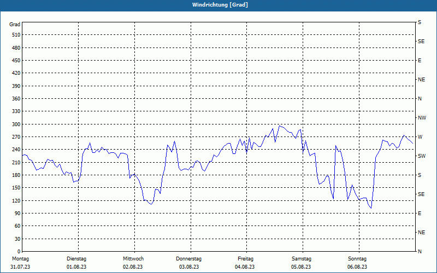Pick the 180 axis value
Screen dimensions: 437x273
point(16,175)
